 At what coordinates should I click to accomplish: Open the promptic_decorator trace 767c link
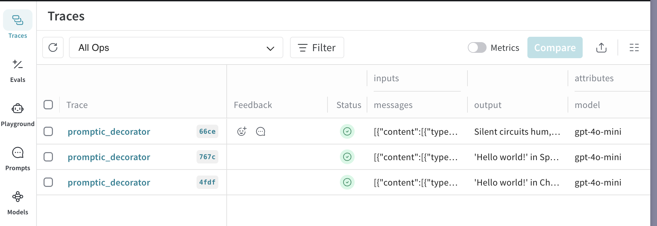[x=109, y=157]
